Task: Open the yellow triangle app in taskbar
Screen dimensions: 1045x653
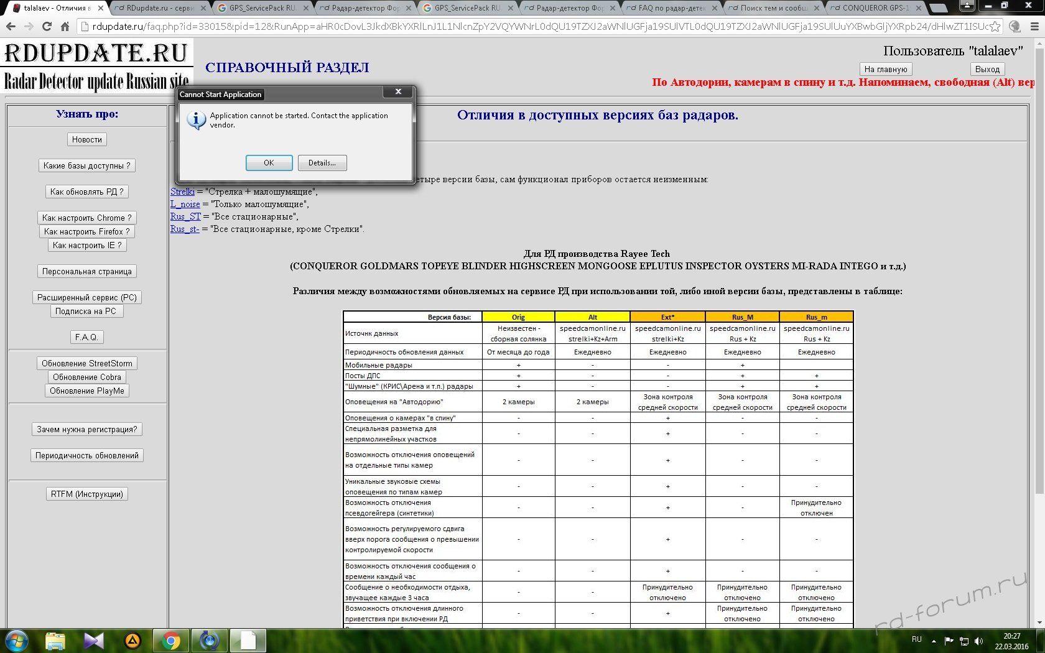Action: (132, 641)
